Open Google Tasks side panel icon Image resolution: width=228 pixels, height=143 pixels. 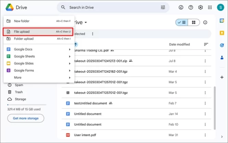point(222,45)
